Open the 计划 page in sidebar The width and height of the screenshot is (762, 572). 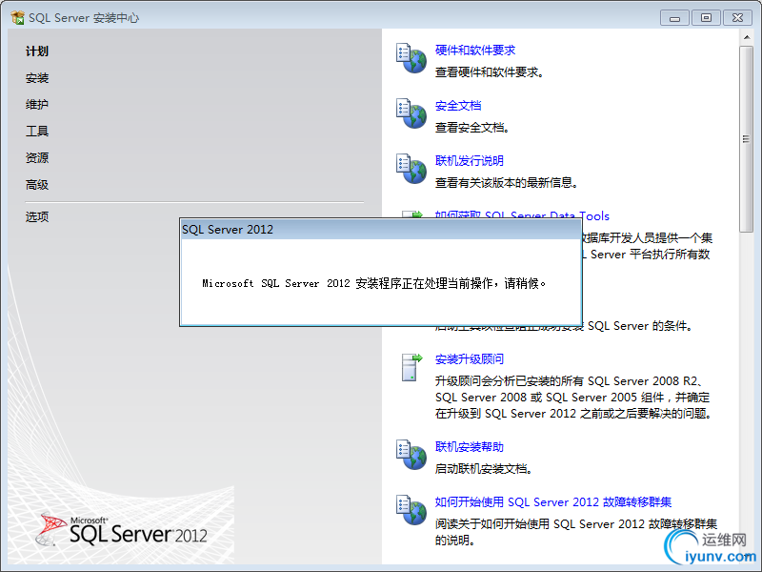click(x=37, y=51)
